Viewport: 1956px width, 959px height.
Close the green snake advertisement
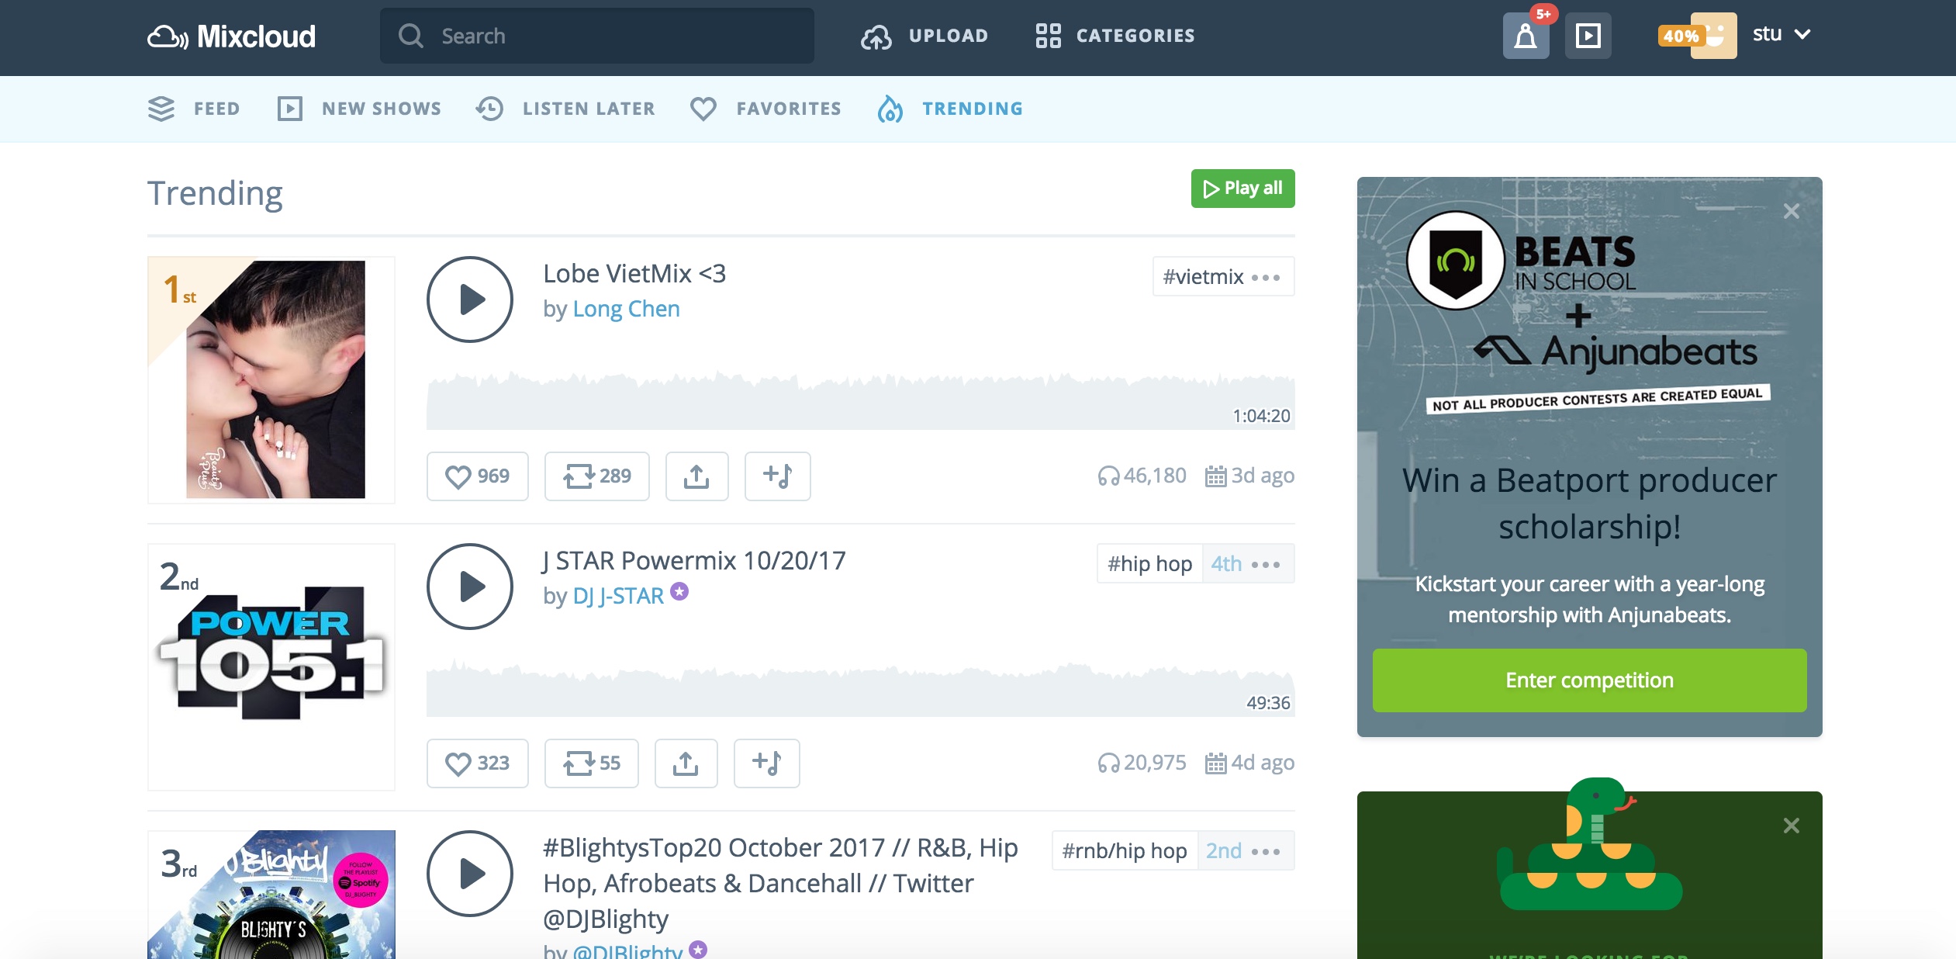pos(1792,825)
